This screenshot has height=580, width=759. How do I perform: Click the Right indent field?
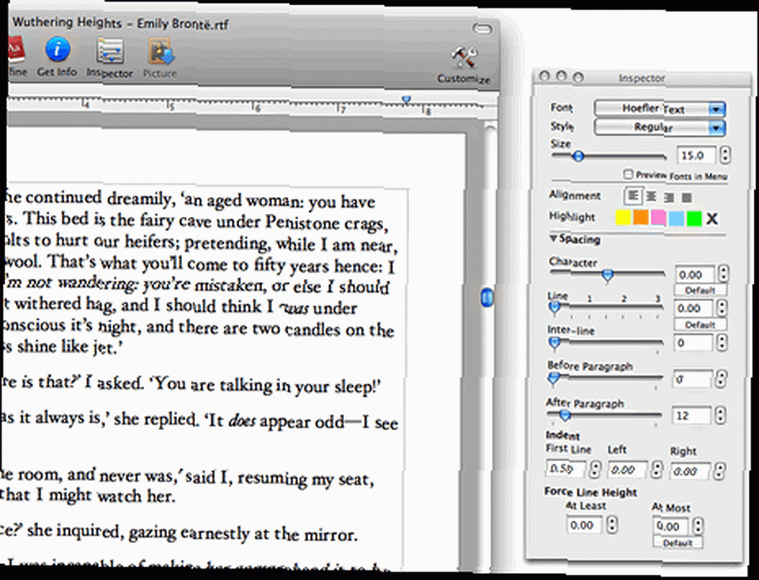689,471
